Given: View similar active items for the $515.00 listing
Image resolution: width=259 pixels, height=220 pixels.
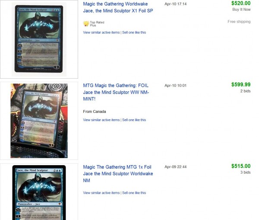Looking at the screenshot, I should click(x=101, y=193).
